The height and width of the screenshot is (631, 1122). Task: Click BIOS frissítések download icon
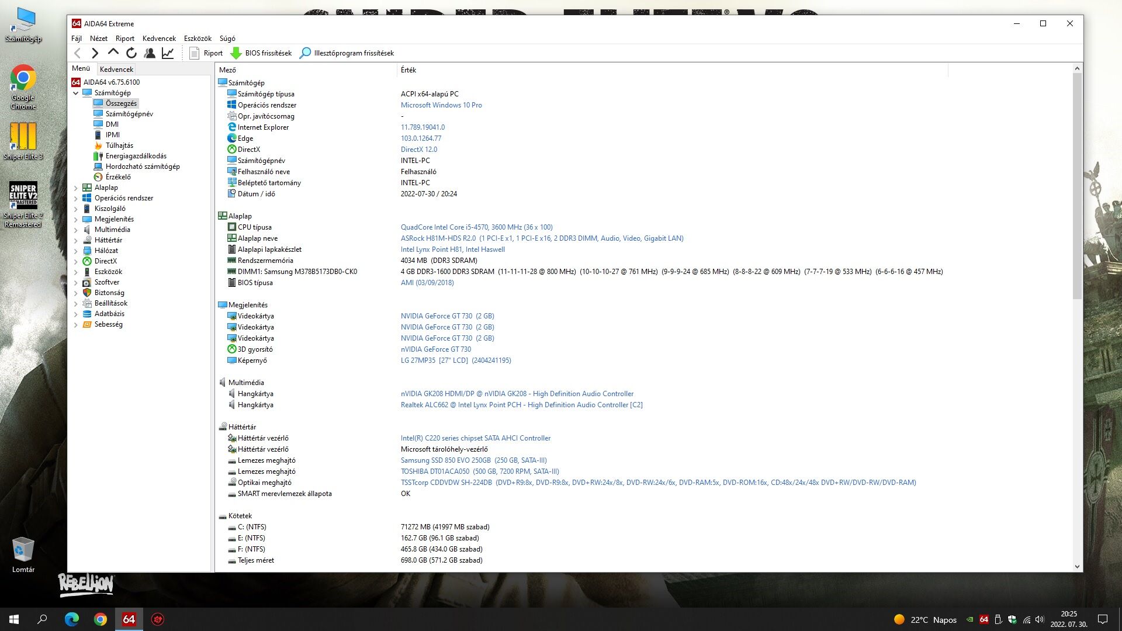(236, 53)
